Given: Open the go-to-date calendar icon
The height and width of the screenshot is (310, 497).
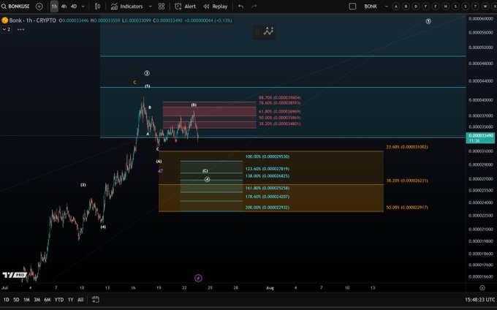Looking at the screenshot, I should pos(96,300).
